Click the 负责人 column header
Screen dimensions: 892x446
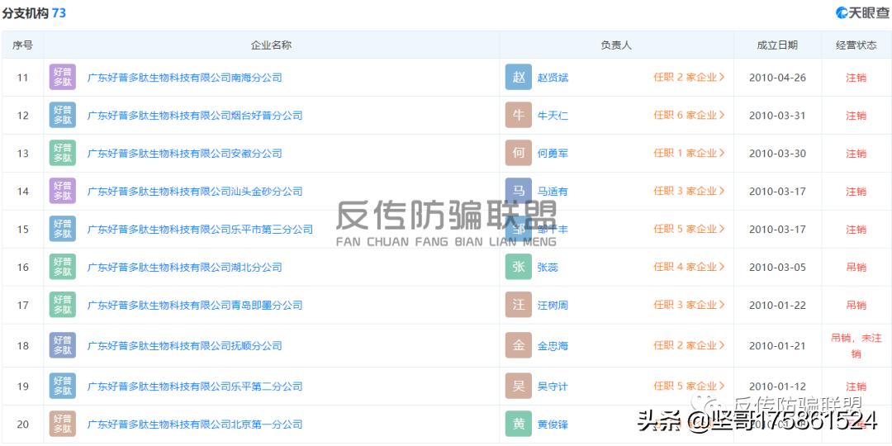click(616, 45)
